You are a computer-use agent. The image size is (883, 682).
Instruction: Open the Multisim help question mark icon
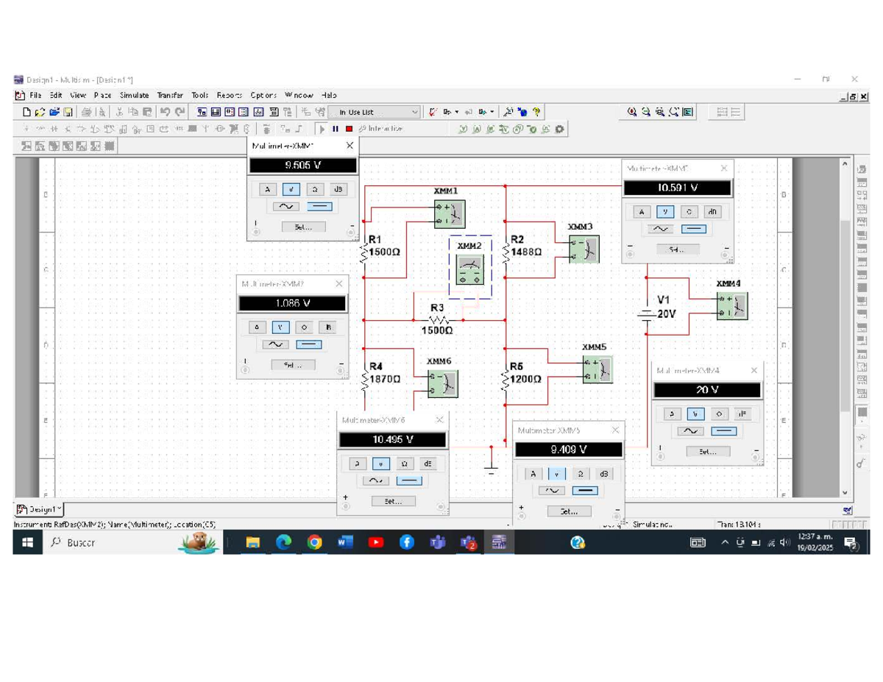point(536,112)
